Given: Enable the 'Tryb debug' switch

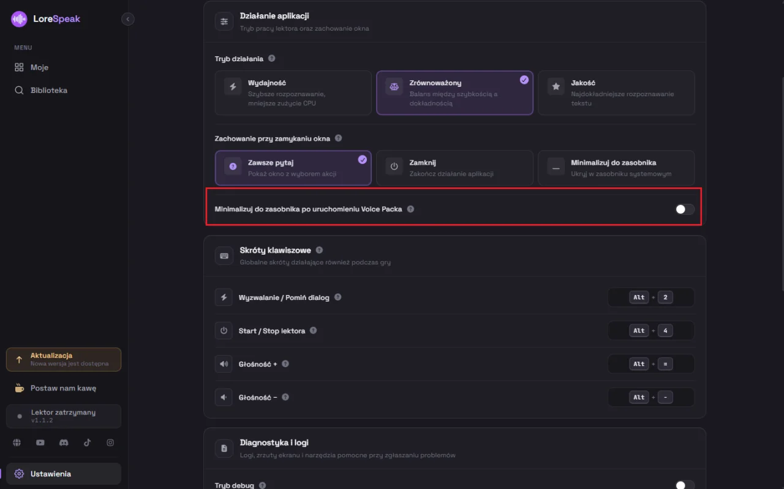Looking at the screenshot, I should 685,485.
